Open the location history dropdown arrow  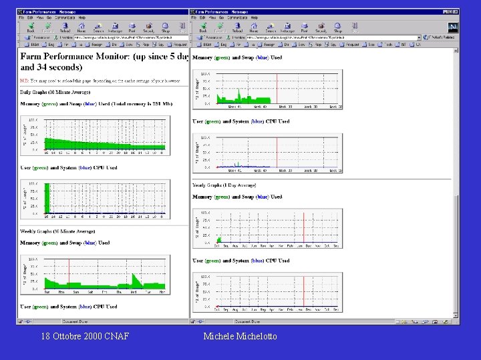tap(419, 37)
